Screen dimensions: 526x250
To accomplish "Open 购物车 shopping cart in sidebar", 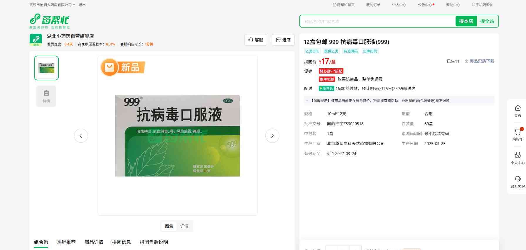I will click(517, 134).
